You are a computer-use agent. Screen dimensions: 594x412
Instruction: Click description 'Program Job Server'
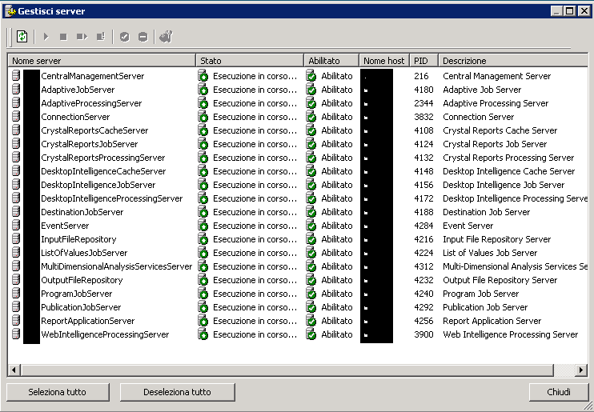(x=481, y=294)
